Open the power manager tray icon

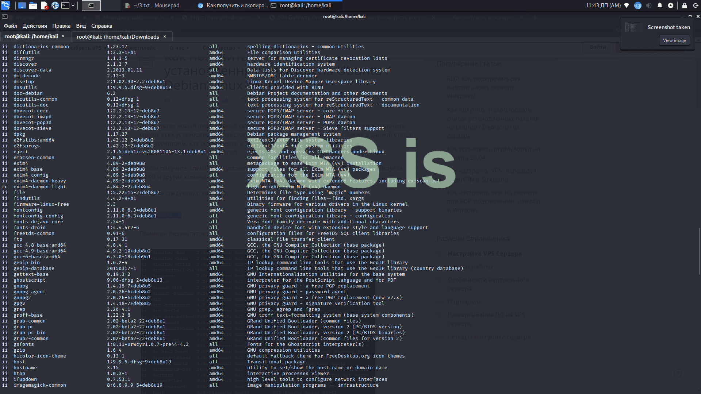(671, 5)
